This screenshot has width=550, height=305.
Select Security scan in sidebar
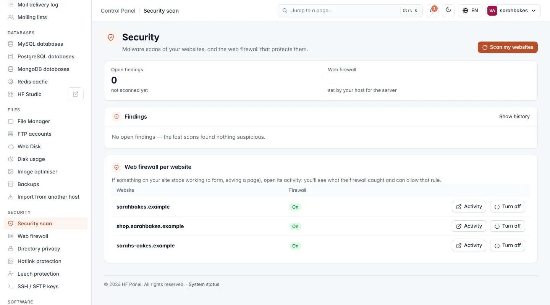(45, 223)
